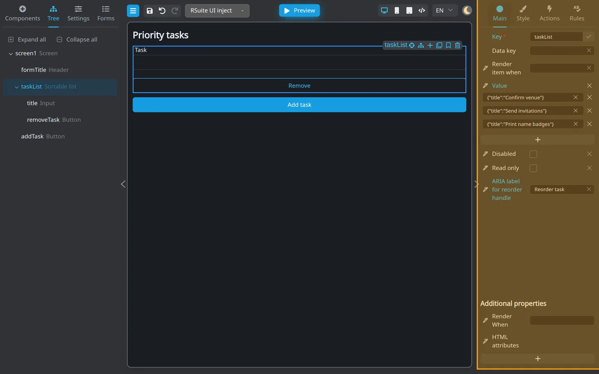
Task: Collapse the left side panel
Action: 123,184
